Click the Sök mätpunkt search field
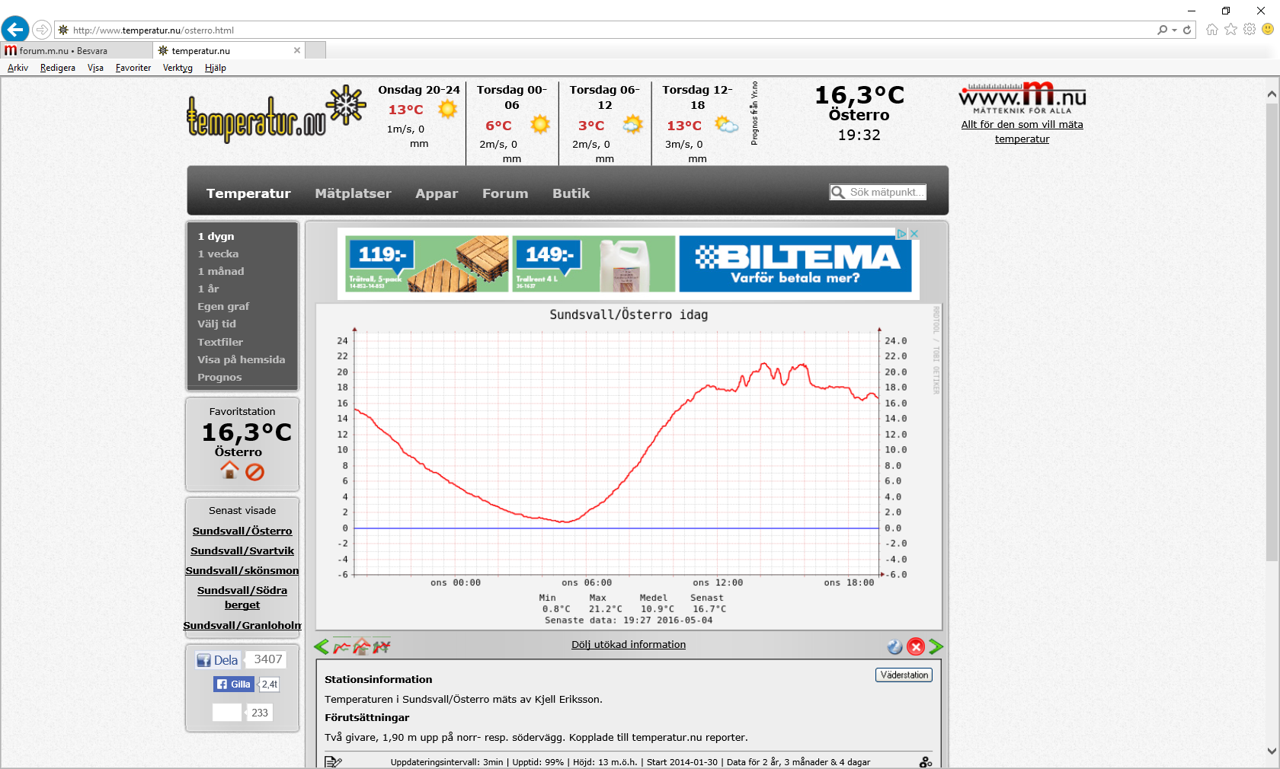1280x769 pixels. pos(885,193)
